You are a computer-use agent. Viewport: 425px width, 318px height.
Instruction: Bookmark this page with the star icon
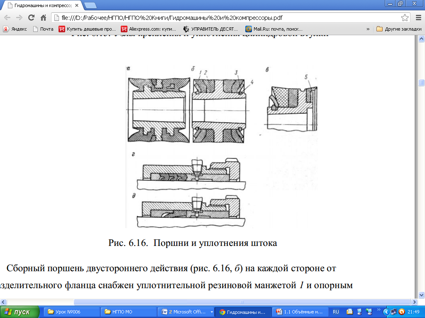(x=405, y=18)
